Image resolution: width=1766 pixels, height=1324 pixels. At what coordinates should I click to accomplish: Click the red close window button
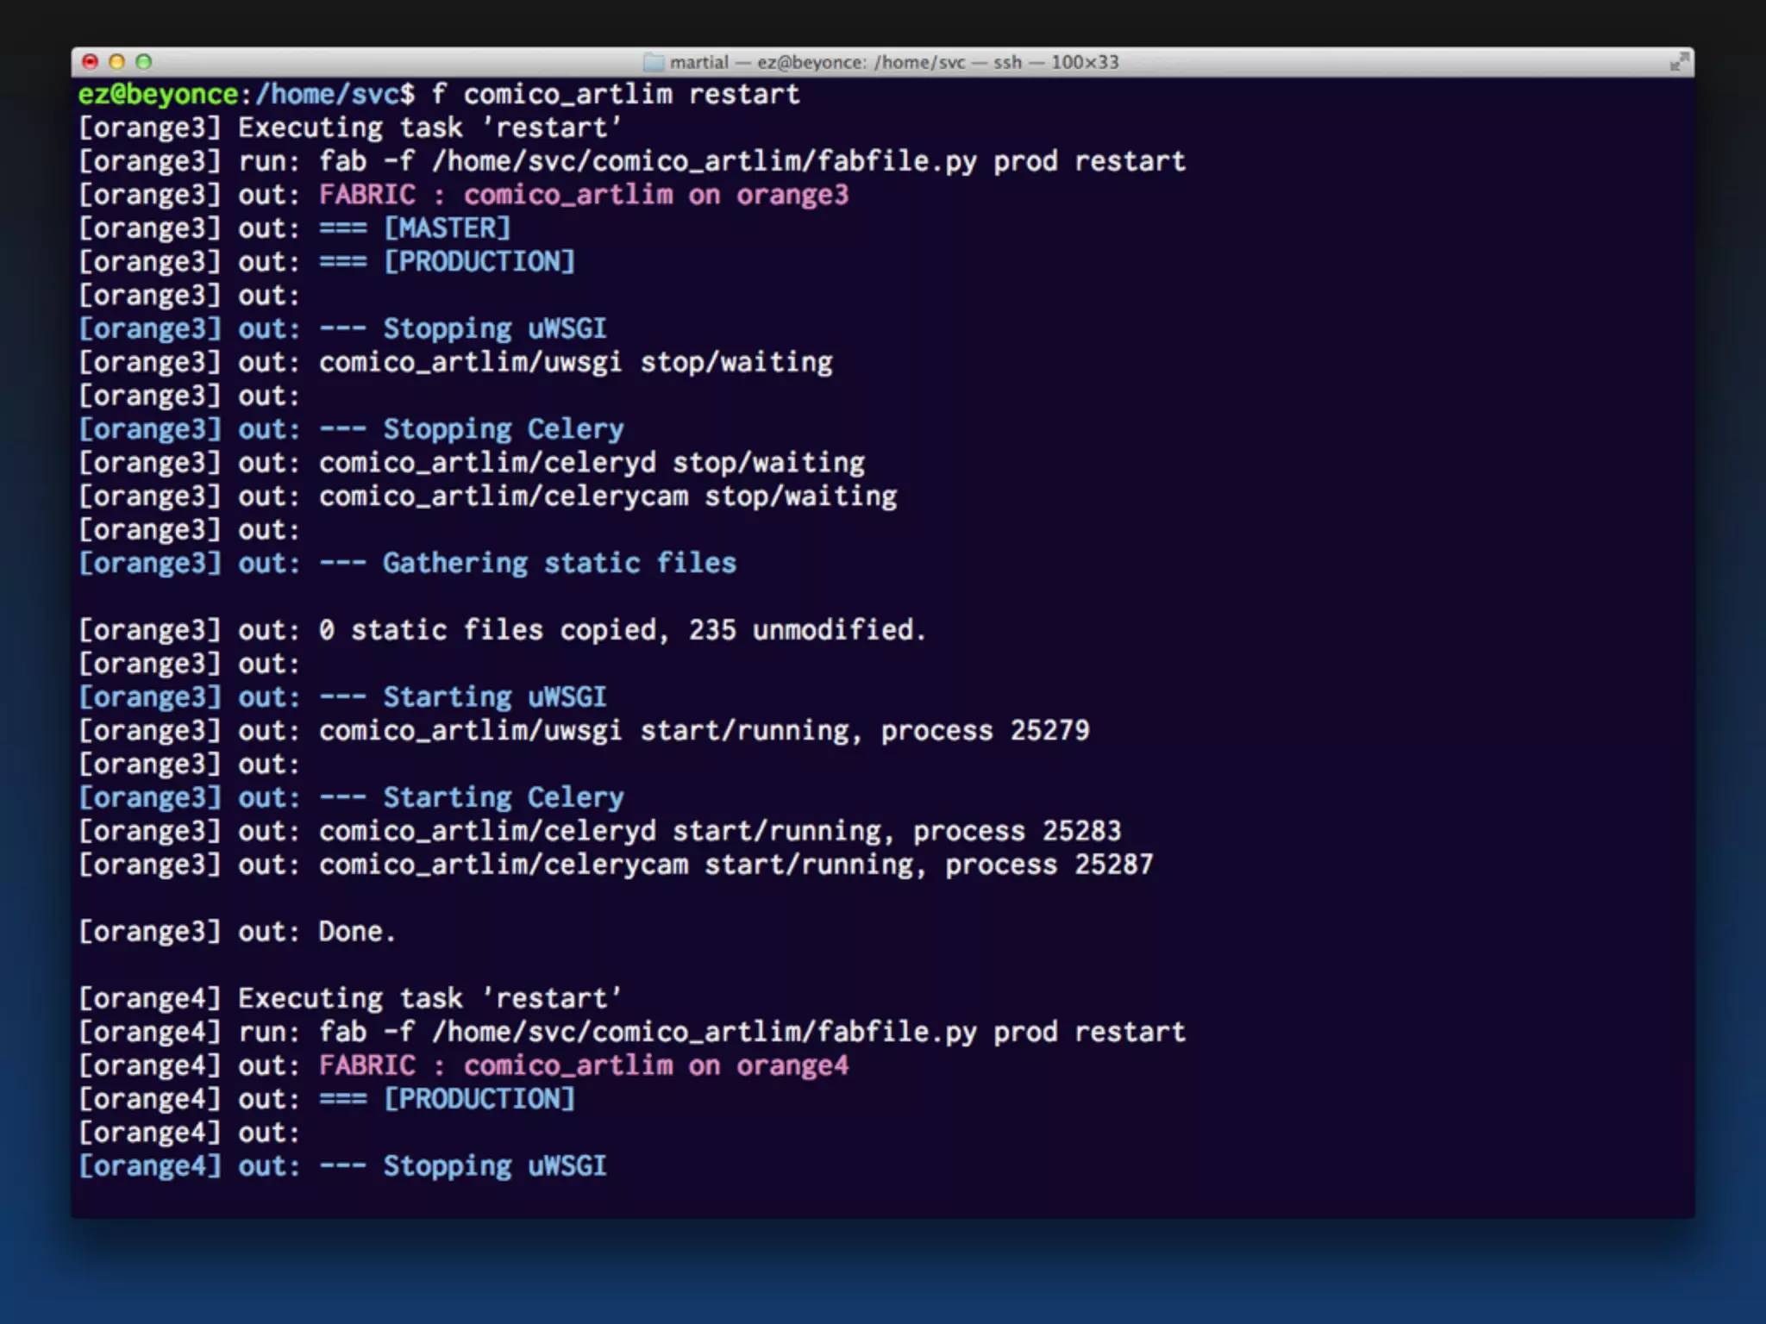click(x=90, y=61)
